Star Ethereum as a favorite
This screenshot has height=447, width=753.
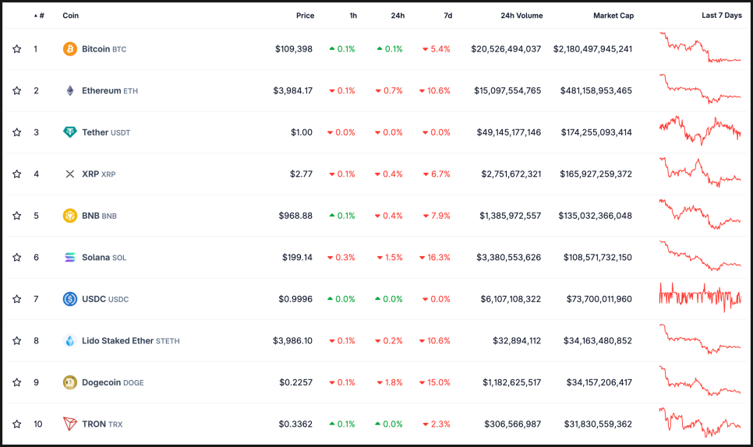[17, 90]
